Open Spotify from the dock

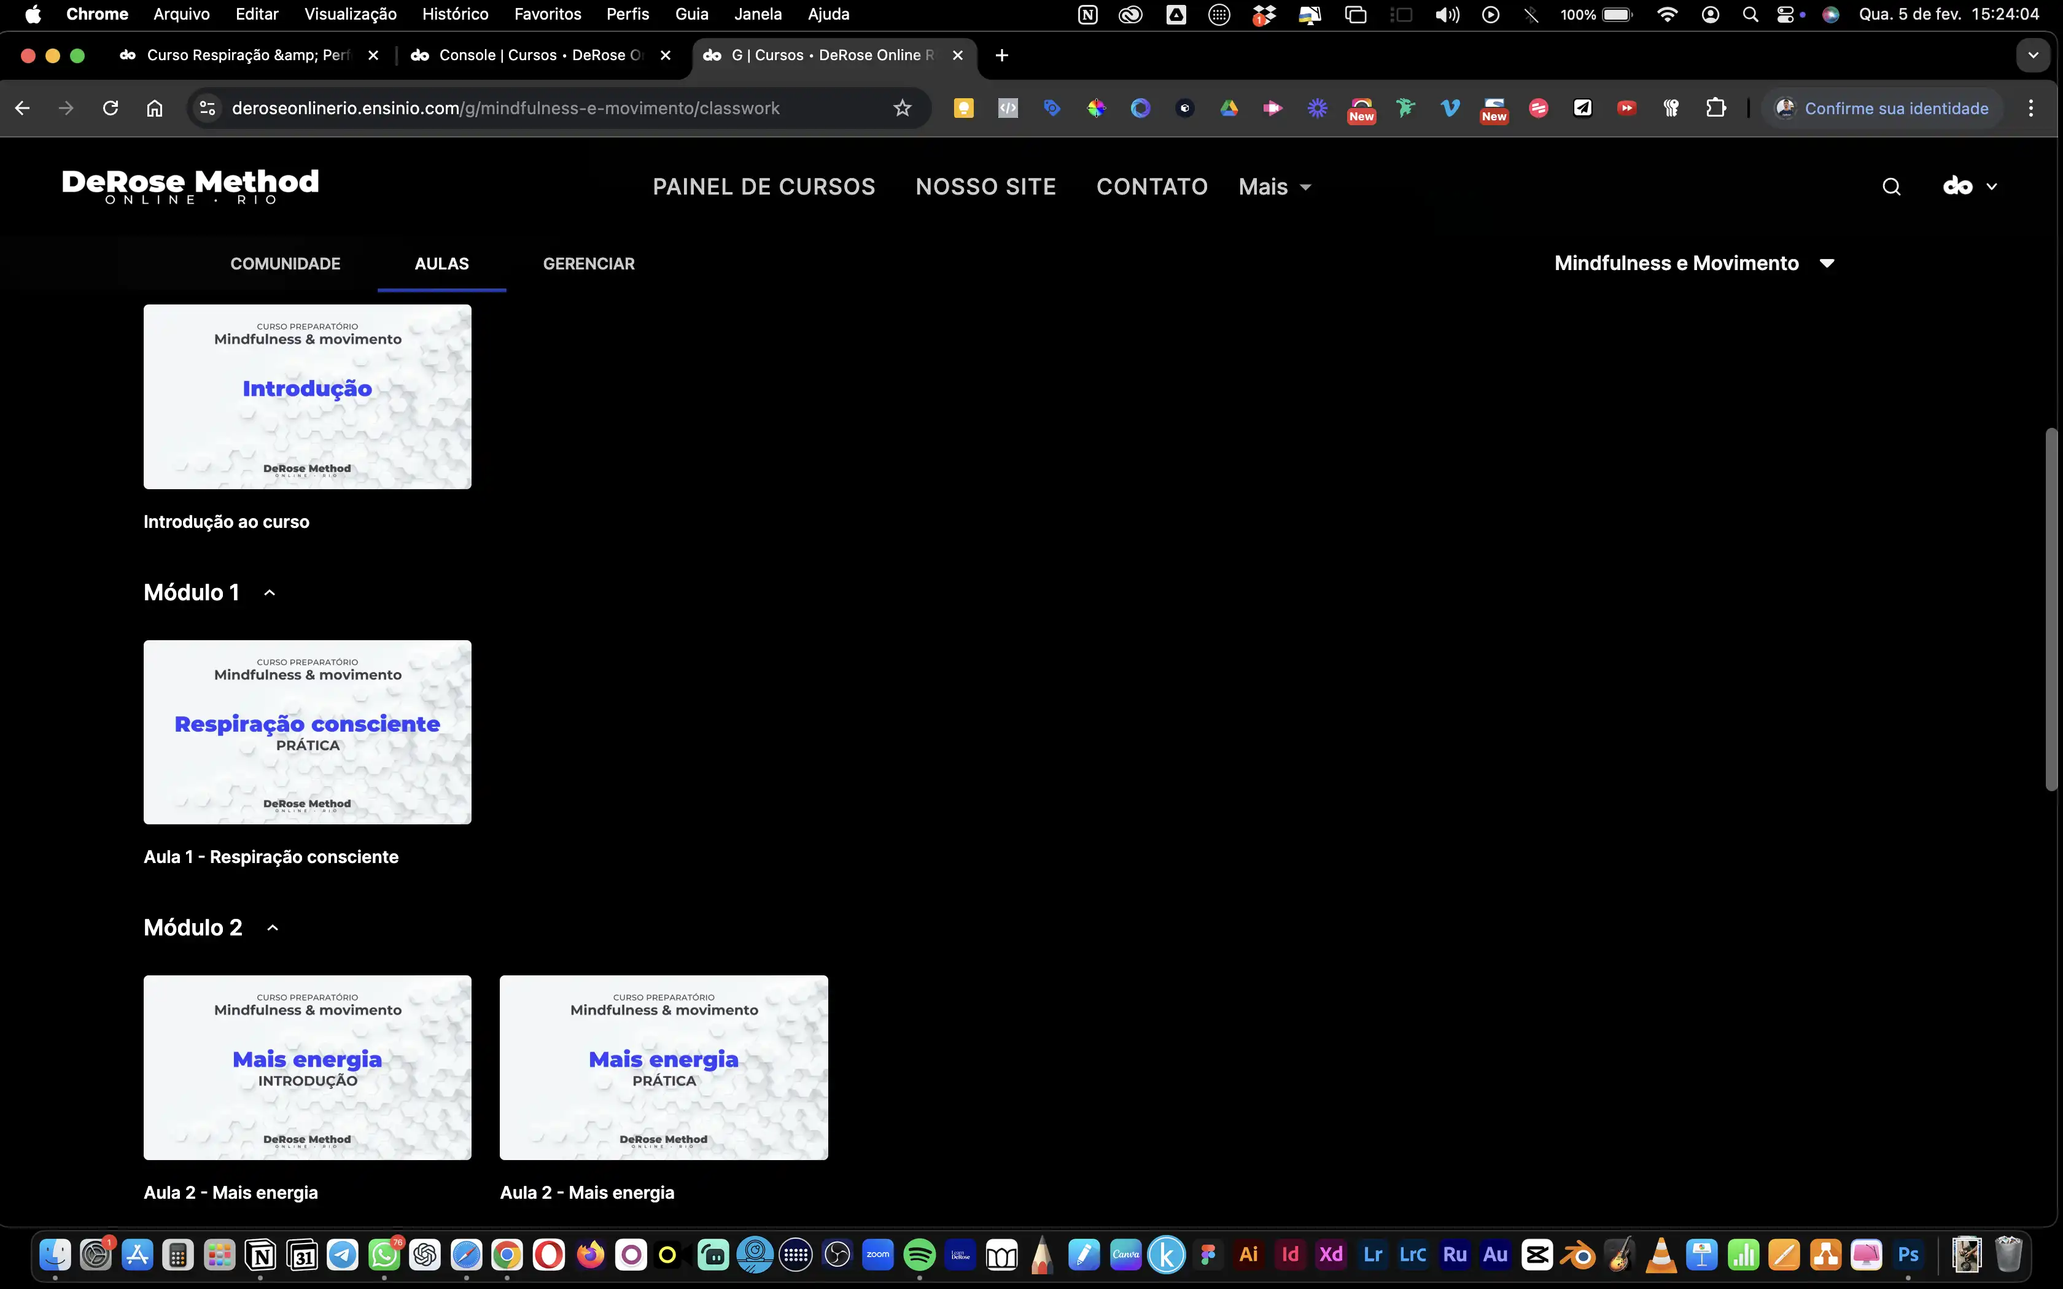coord(919,1255)
